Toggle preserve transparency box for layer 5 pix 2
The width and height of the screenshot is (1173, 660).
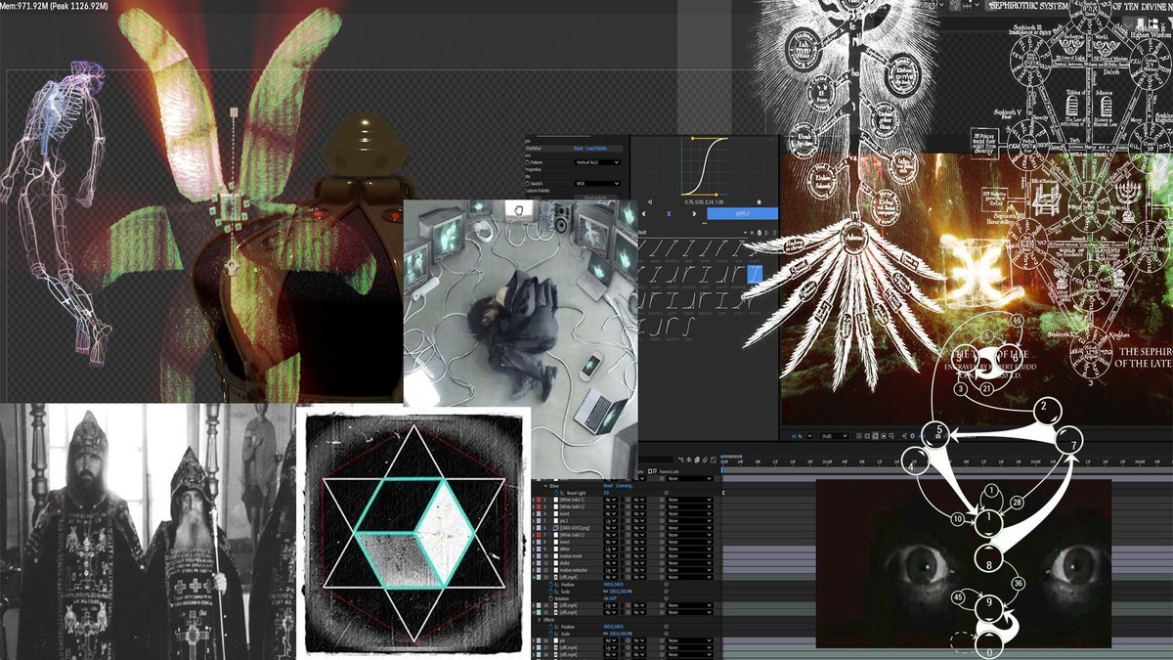623,521
